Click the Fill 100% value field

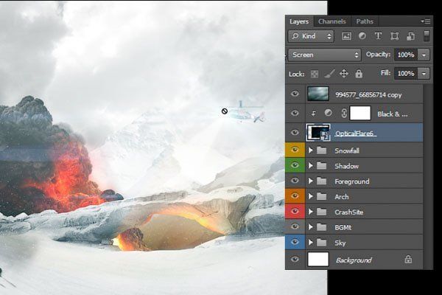406,74
